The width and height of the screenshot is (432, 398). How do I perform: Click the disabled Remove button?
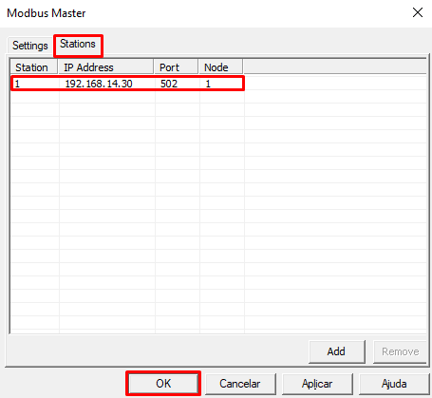pyautogui.click(x=400, y=351)
